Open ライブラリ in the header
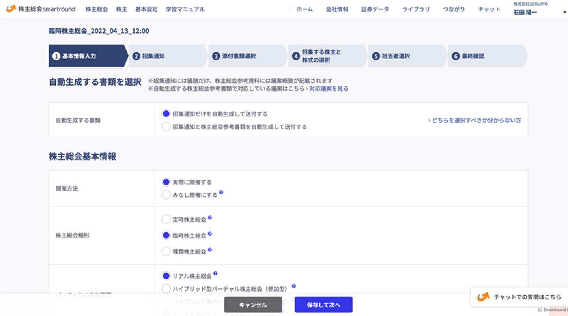This screenshot has width=568, height=316. (x=416, y=9)
